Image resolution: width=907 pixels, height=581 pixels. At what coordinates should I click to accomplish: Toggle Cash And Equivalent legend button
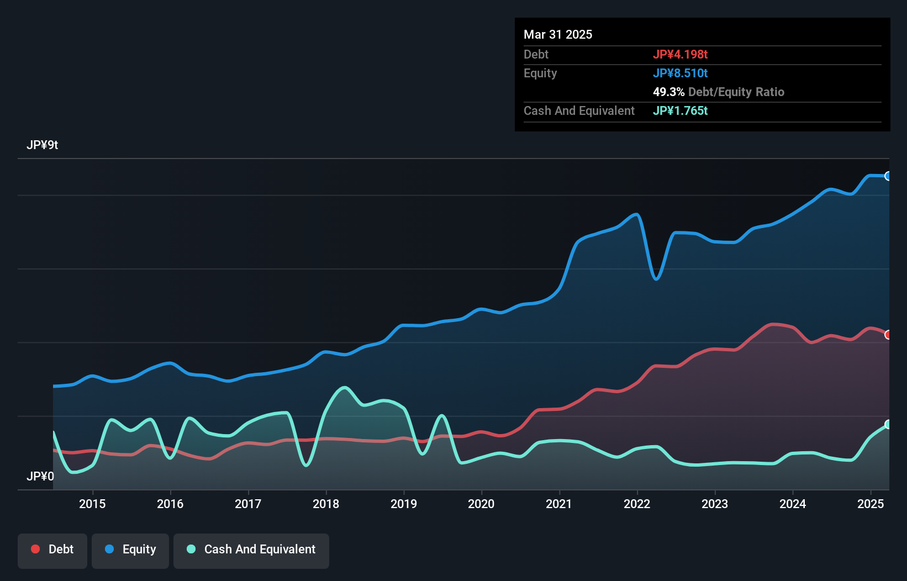pyautogui.click(x=251, y=551)
